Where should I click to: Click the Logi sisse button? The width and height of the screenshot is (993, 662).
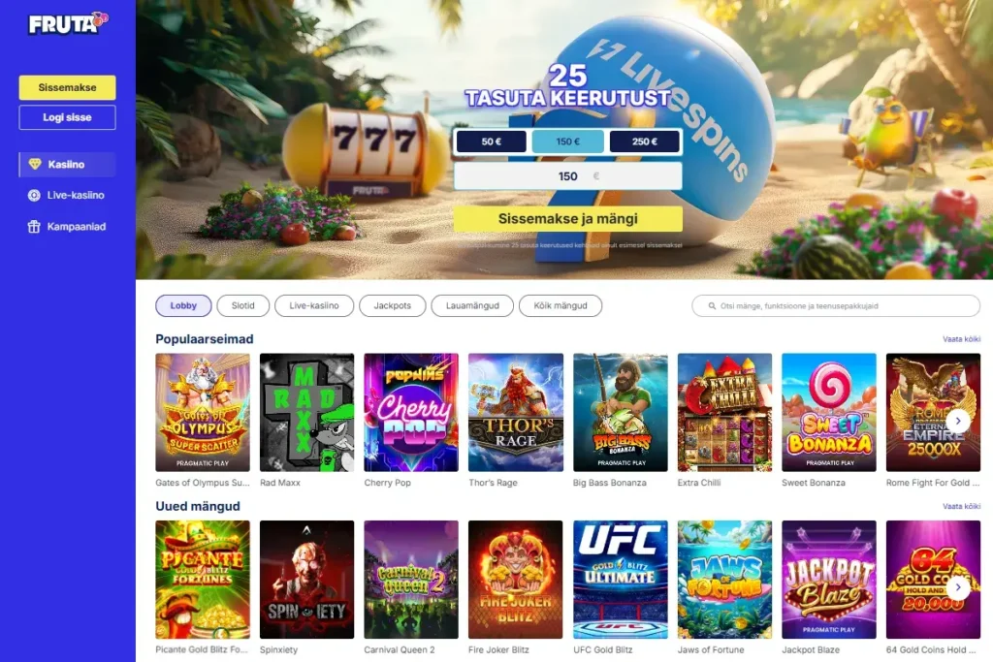coord(67,117)
